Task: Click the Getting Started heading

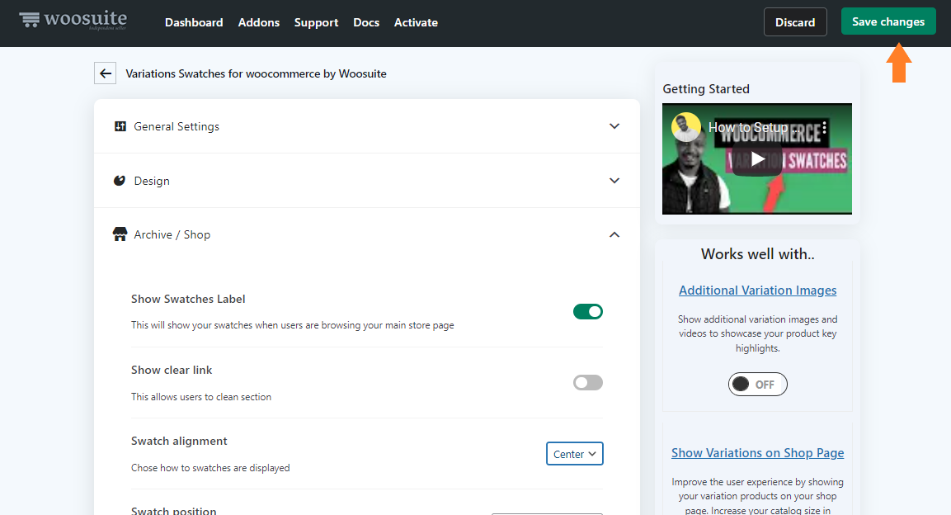Action: tap(706, 88)
